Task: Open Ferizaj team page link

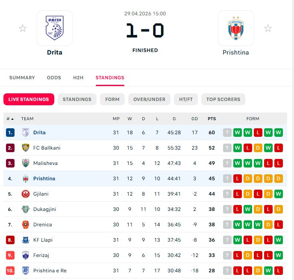Action: (x=41, y=255)
